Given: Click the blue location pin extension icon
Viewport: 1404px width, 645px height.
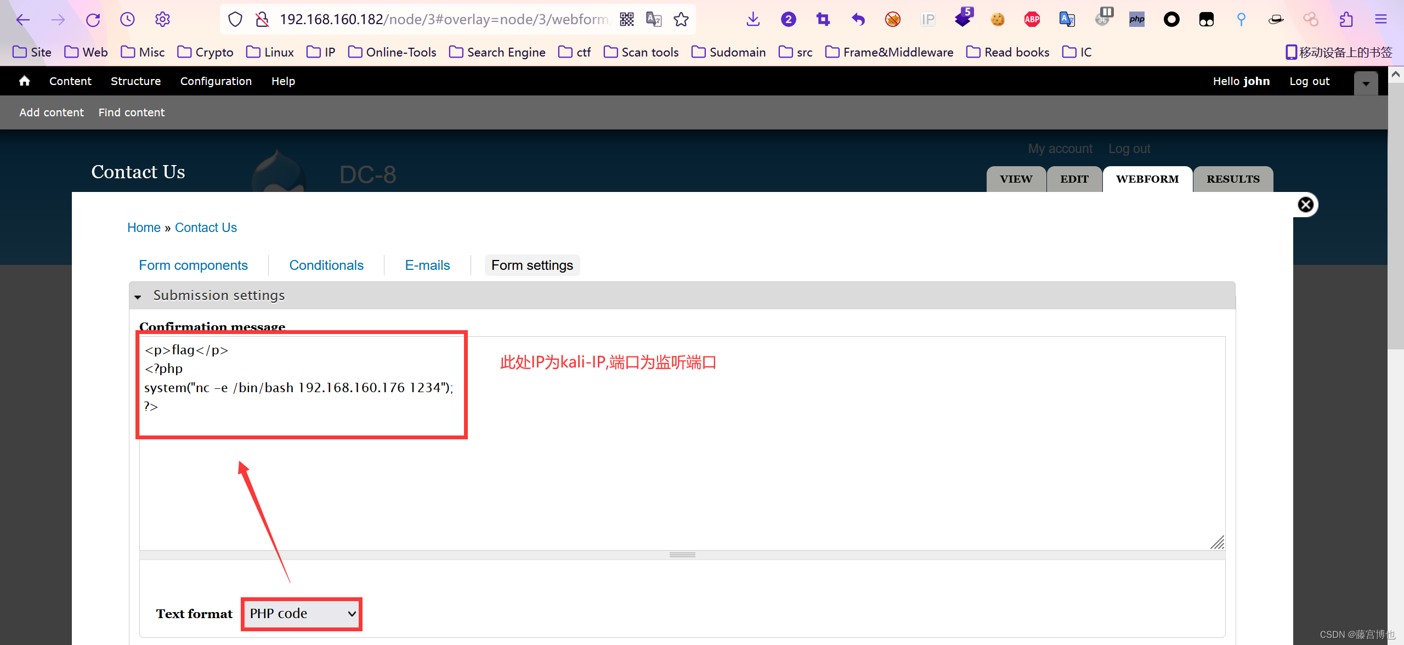Looking at the screenshot, I should [x=1241, y=20].
